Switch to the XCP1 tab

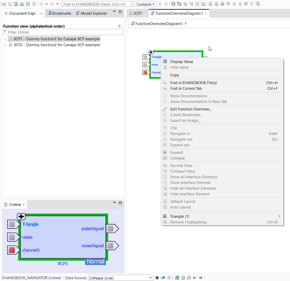(x=137, y=13)
